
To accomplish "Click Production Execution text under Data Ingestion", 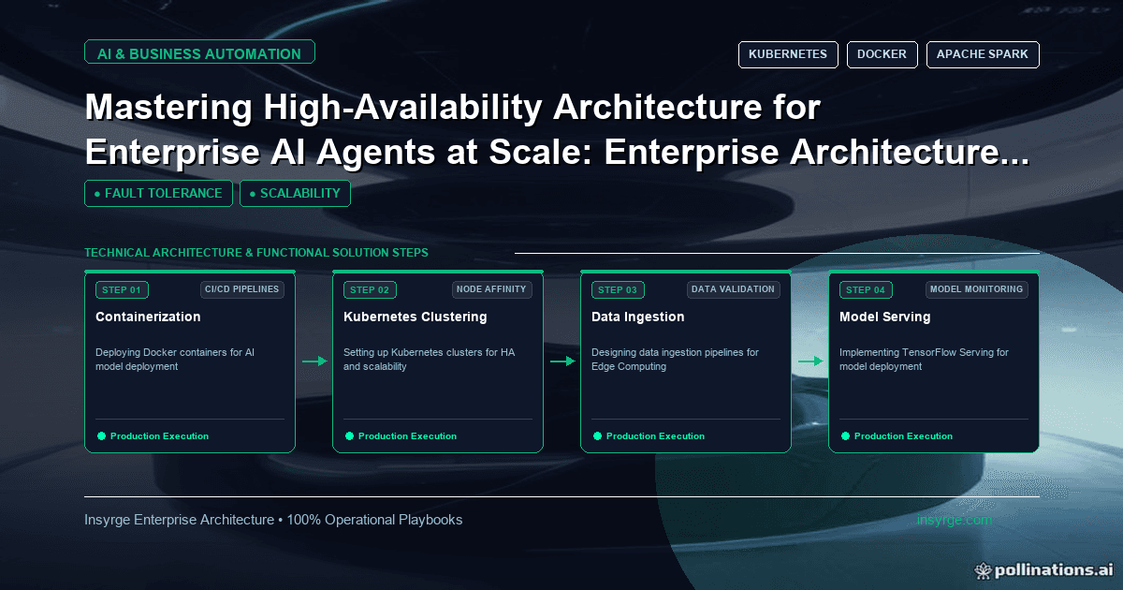I will [655, 436].
